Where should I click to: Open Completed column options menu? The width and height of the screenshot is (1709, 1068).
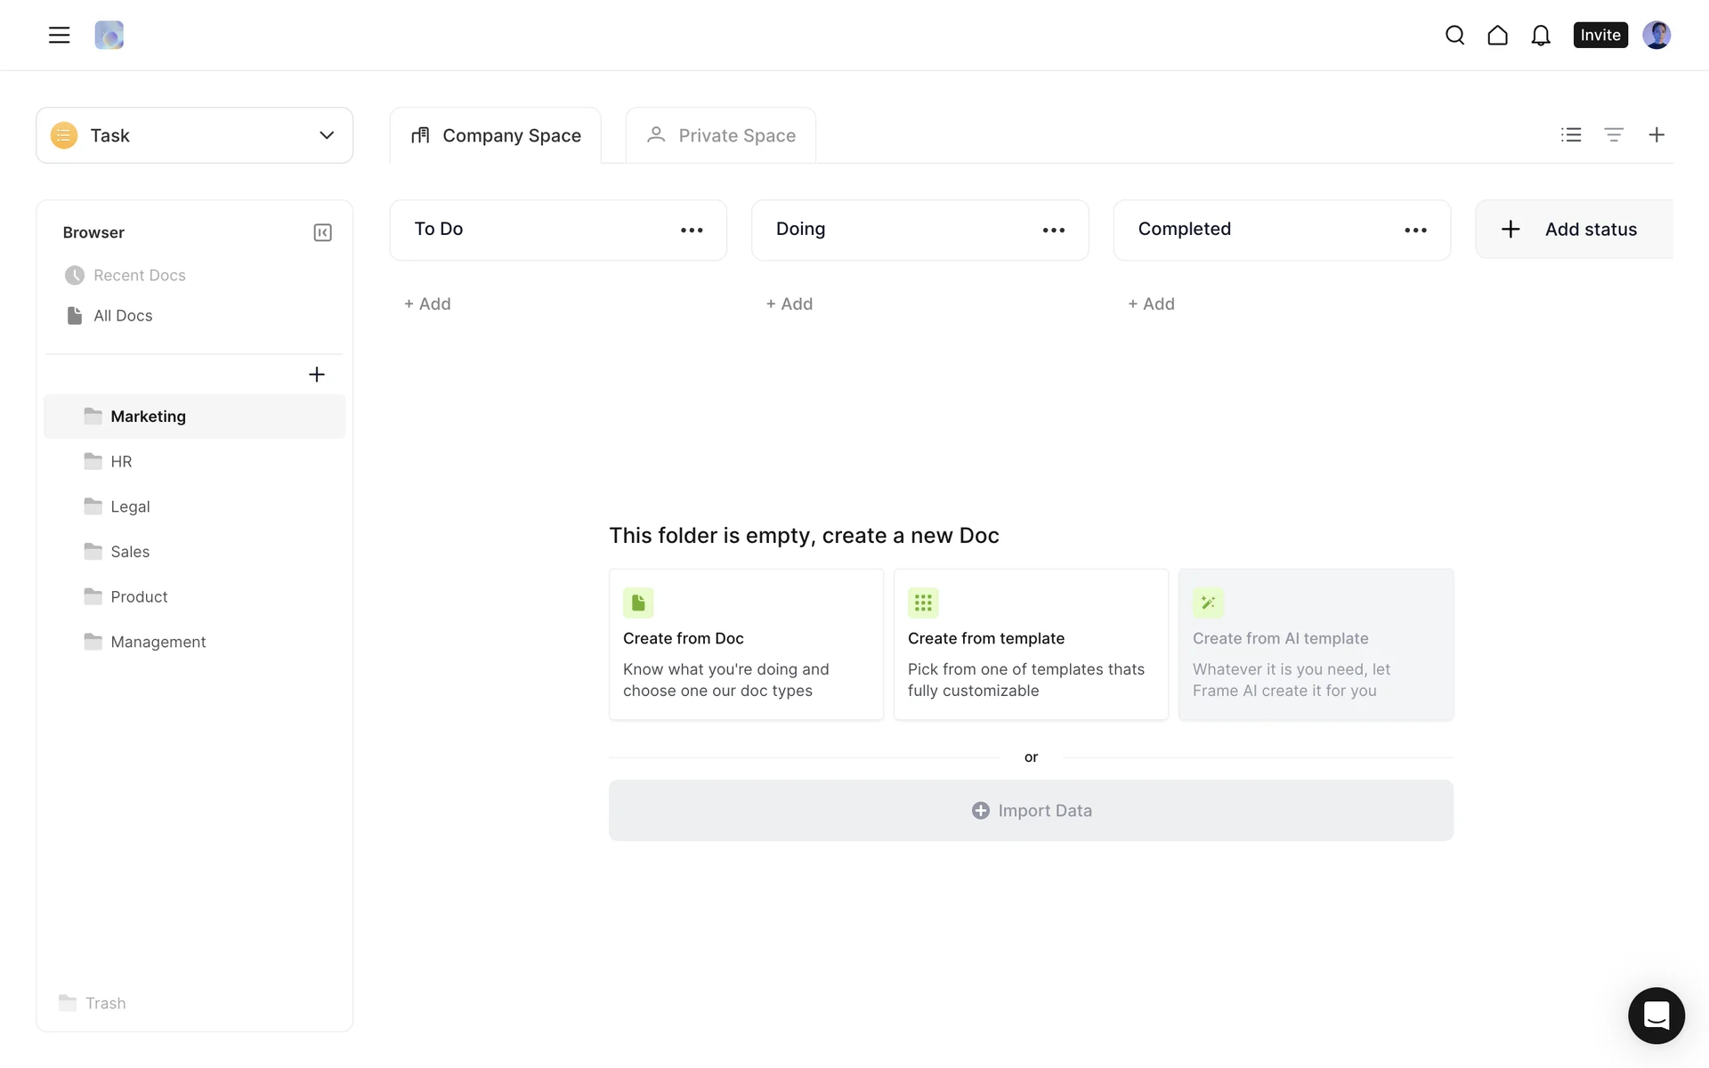click(1415, 230)
